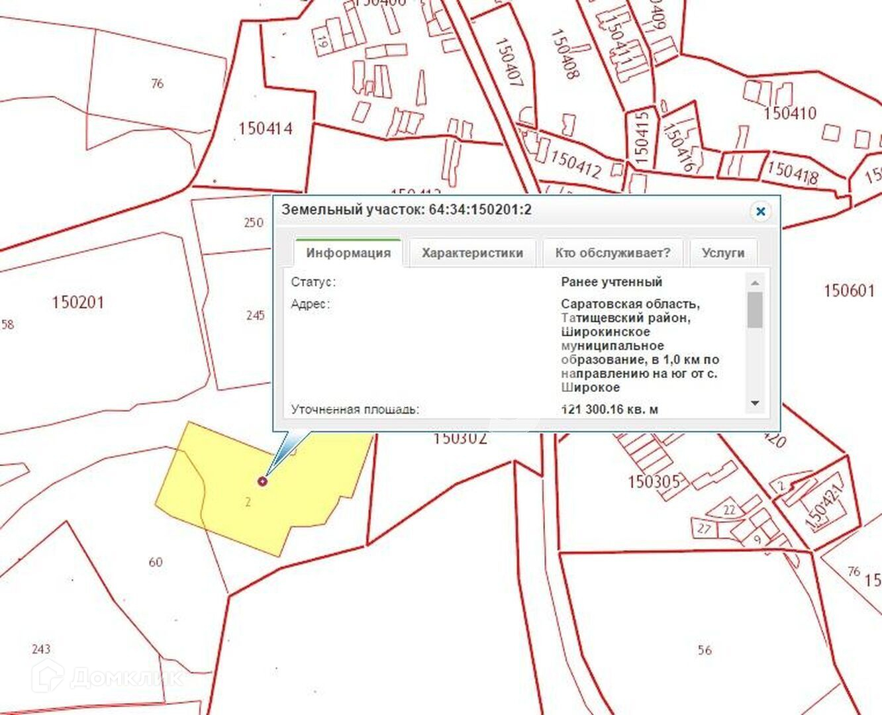This screenshot has height=715, width=882.
Task: Close the land parcel info popup
Action: coord(760,211)
